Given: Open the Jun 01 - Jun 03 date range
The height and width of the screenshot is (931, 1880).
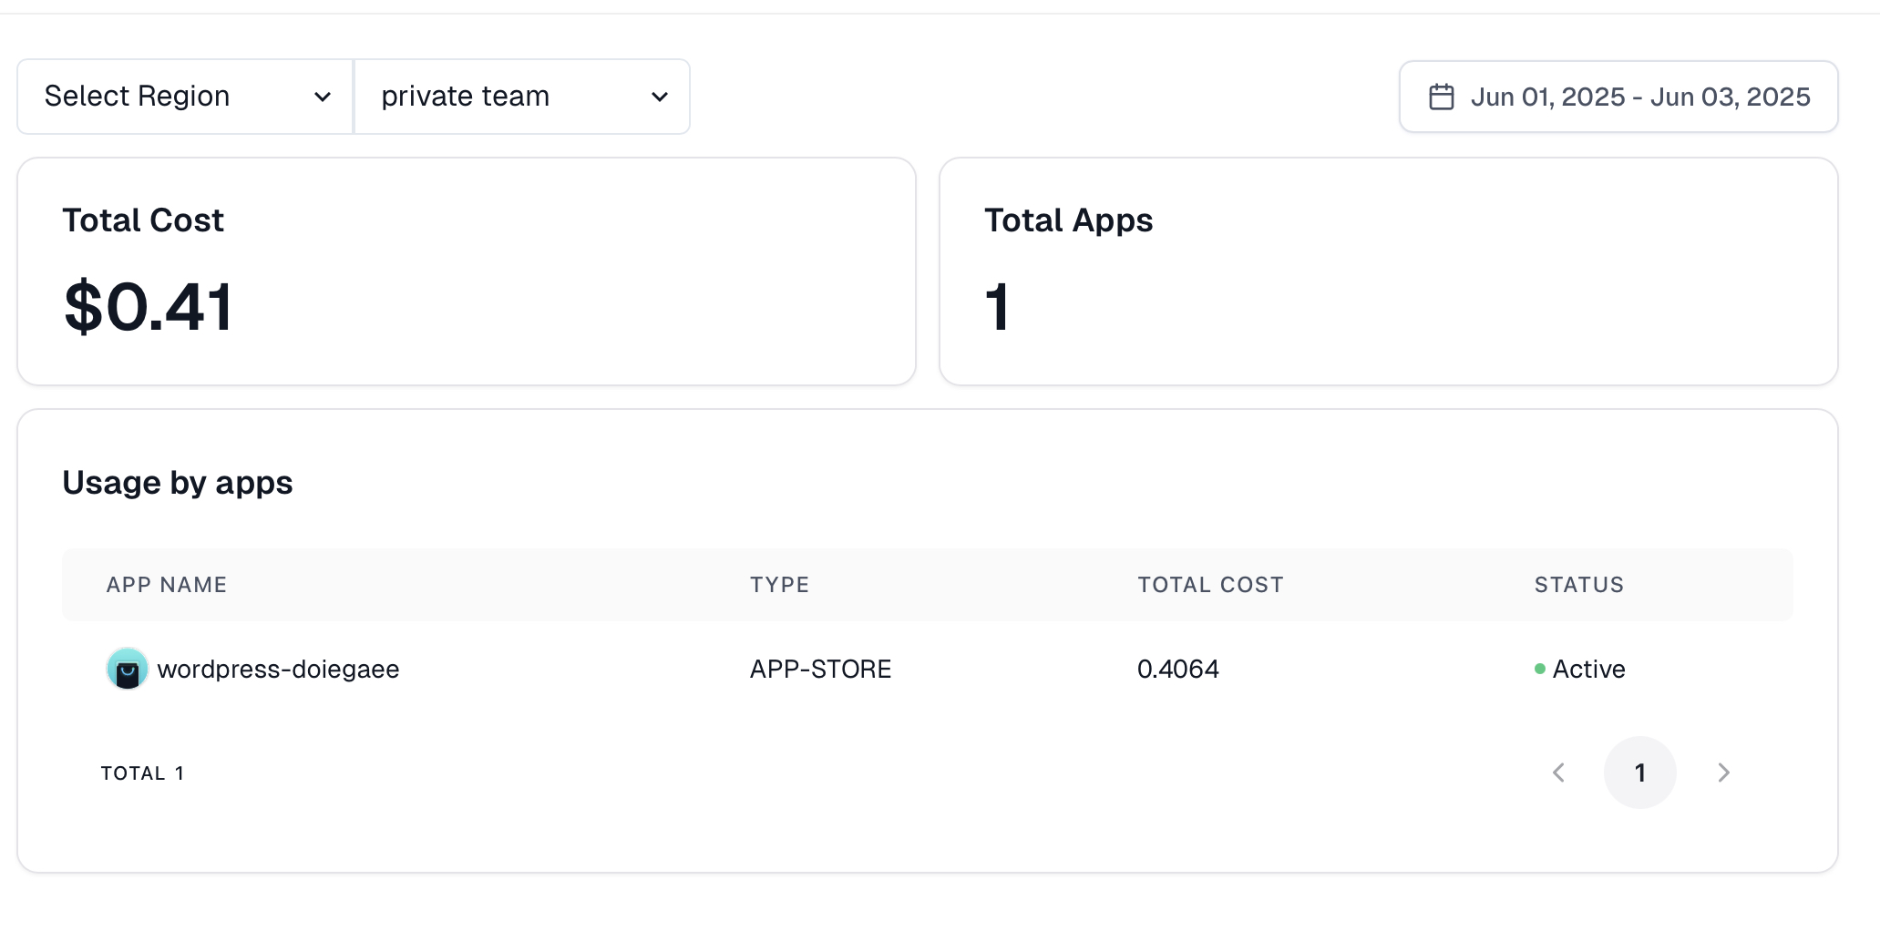Looking at the screenshot, I should point(1639,97).
